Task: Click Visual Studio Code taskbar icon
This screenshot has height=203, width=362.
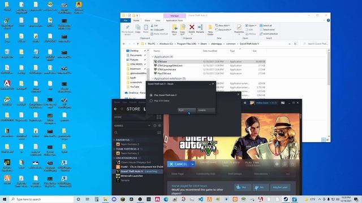Action: tap(201, 199)
